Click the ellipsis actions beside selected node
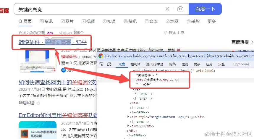This screenshot has height=139, width=254. pyautogui.click(x=99, y=80)
